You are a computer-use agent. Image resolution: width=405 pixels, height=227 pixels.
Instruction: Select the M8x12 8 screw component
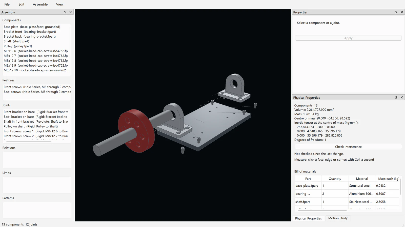pyautogui.click(x=36, y=61)
